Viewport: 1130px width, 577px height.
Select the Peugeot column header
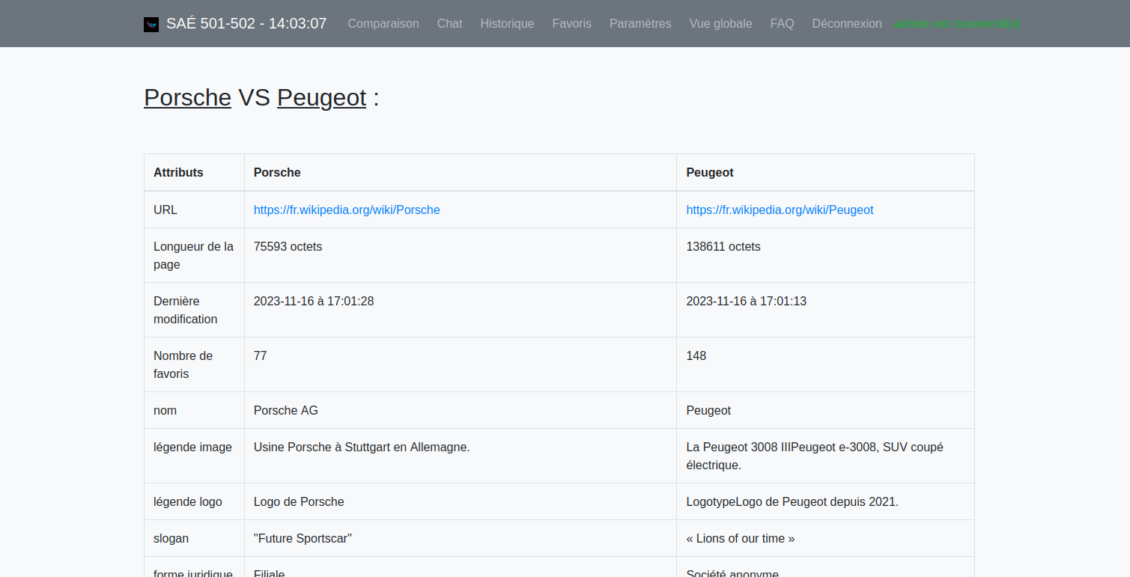coord(709,172)
